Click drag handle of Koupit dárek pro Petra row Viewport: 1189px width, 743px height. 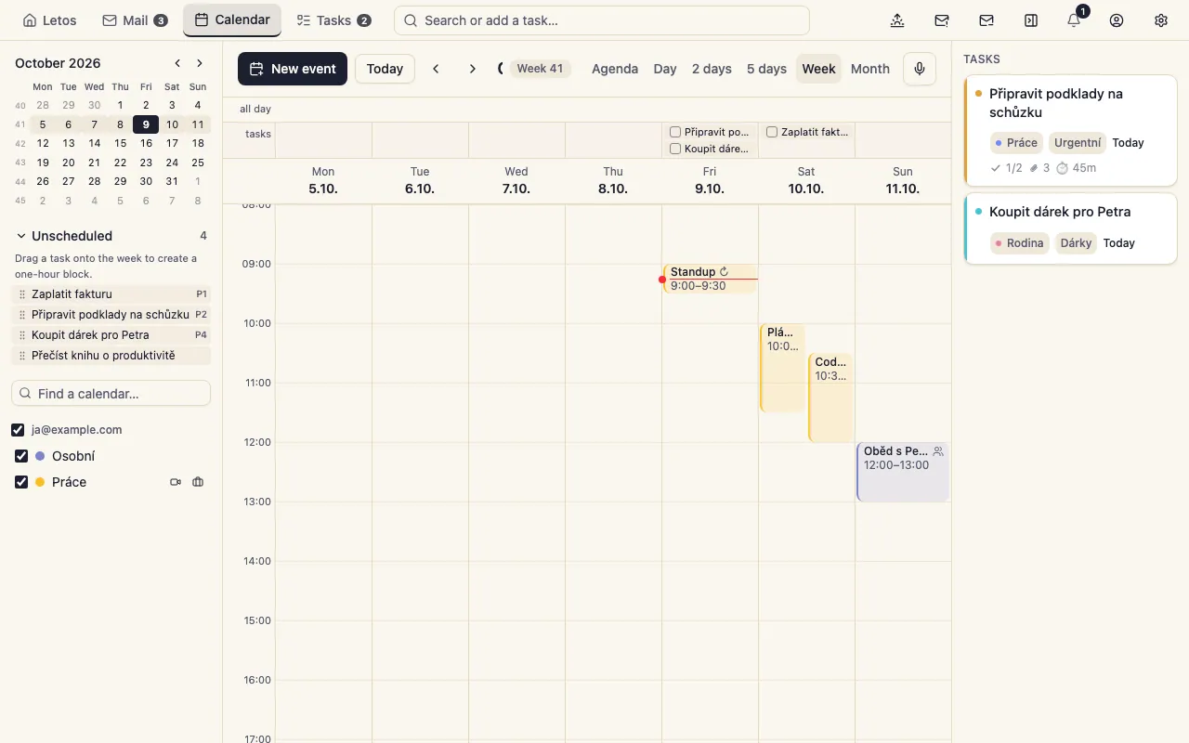point(22,335)
